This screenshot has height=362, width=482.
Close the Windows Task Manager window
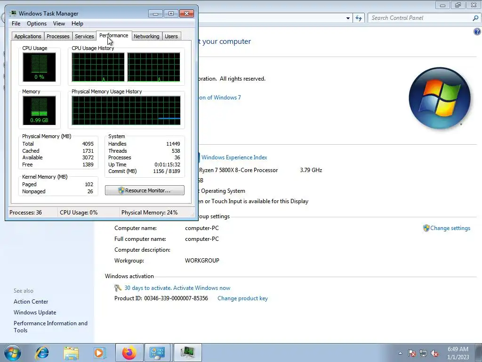(186, 14)
